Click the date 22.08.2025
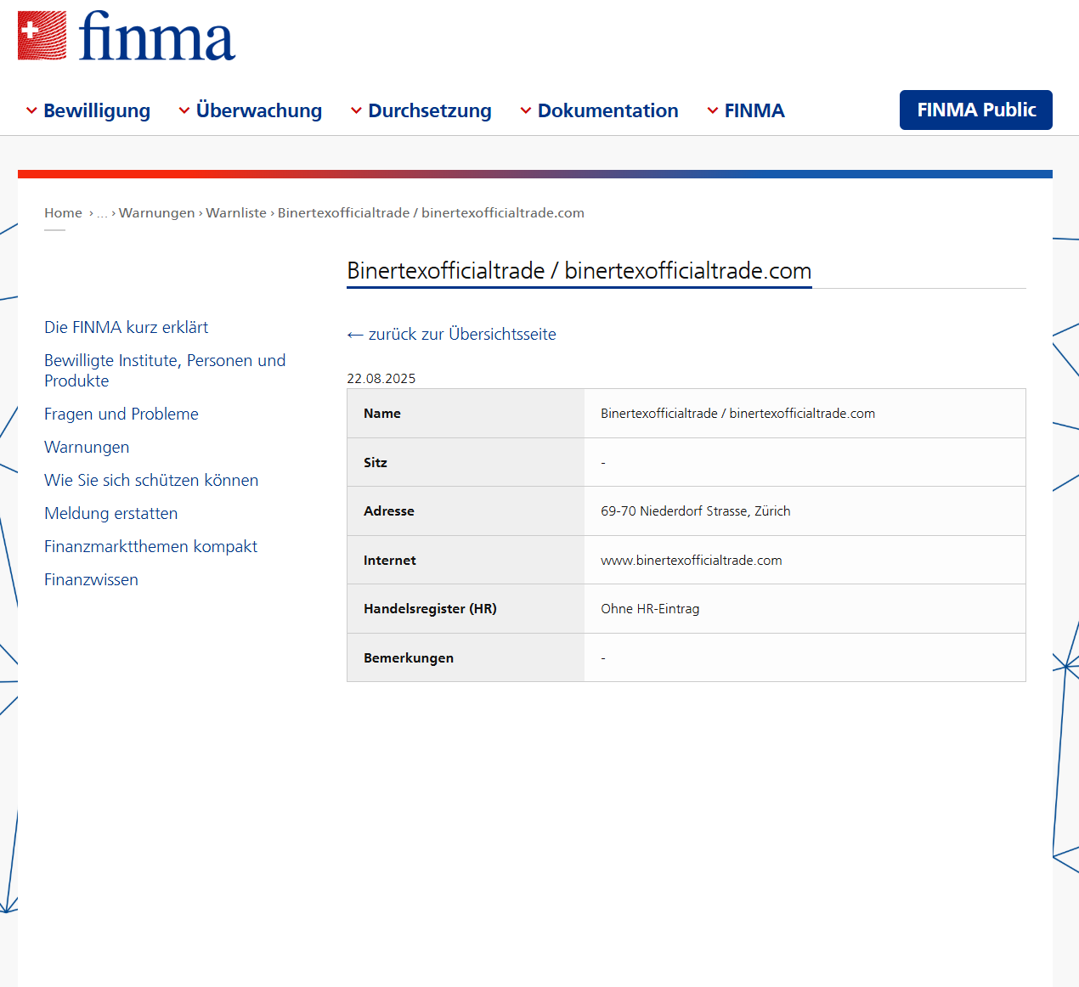The height and width of the screenshot is (987, 1079). pos(381,379)
